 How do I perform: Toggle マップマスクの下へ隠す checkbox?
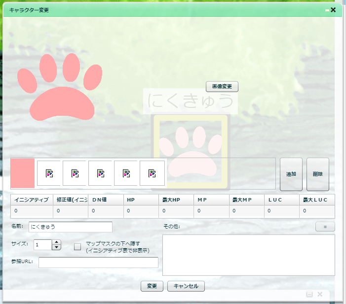pos(77,247)
